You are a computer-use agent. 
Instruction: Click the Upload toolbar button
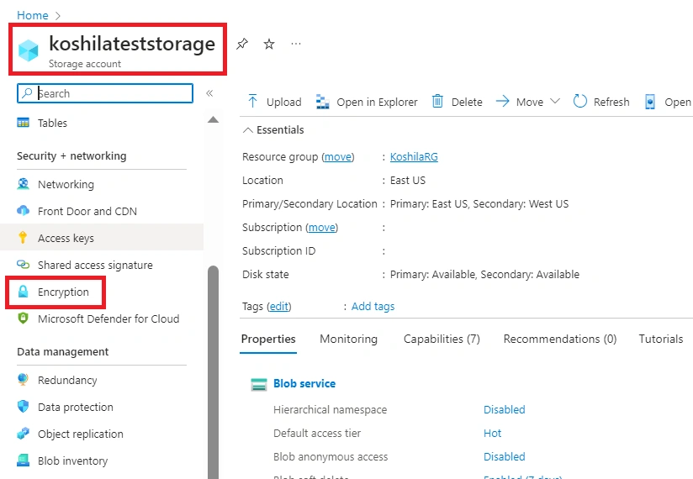click(x=274, y=102)
